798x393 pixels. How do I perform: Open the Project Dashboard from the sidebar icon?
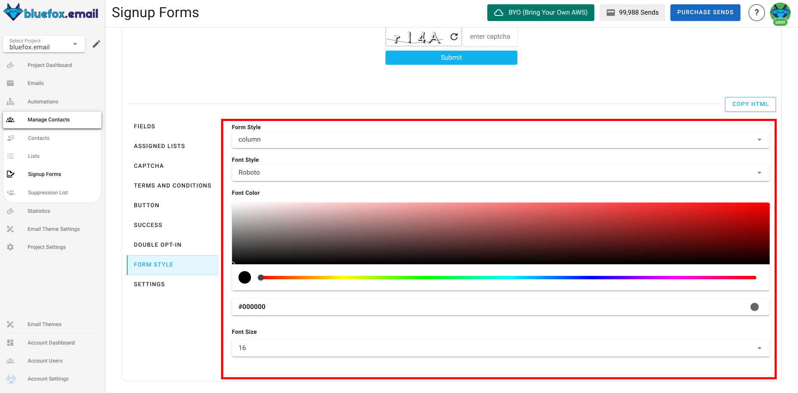coord(10,65)
